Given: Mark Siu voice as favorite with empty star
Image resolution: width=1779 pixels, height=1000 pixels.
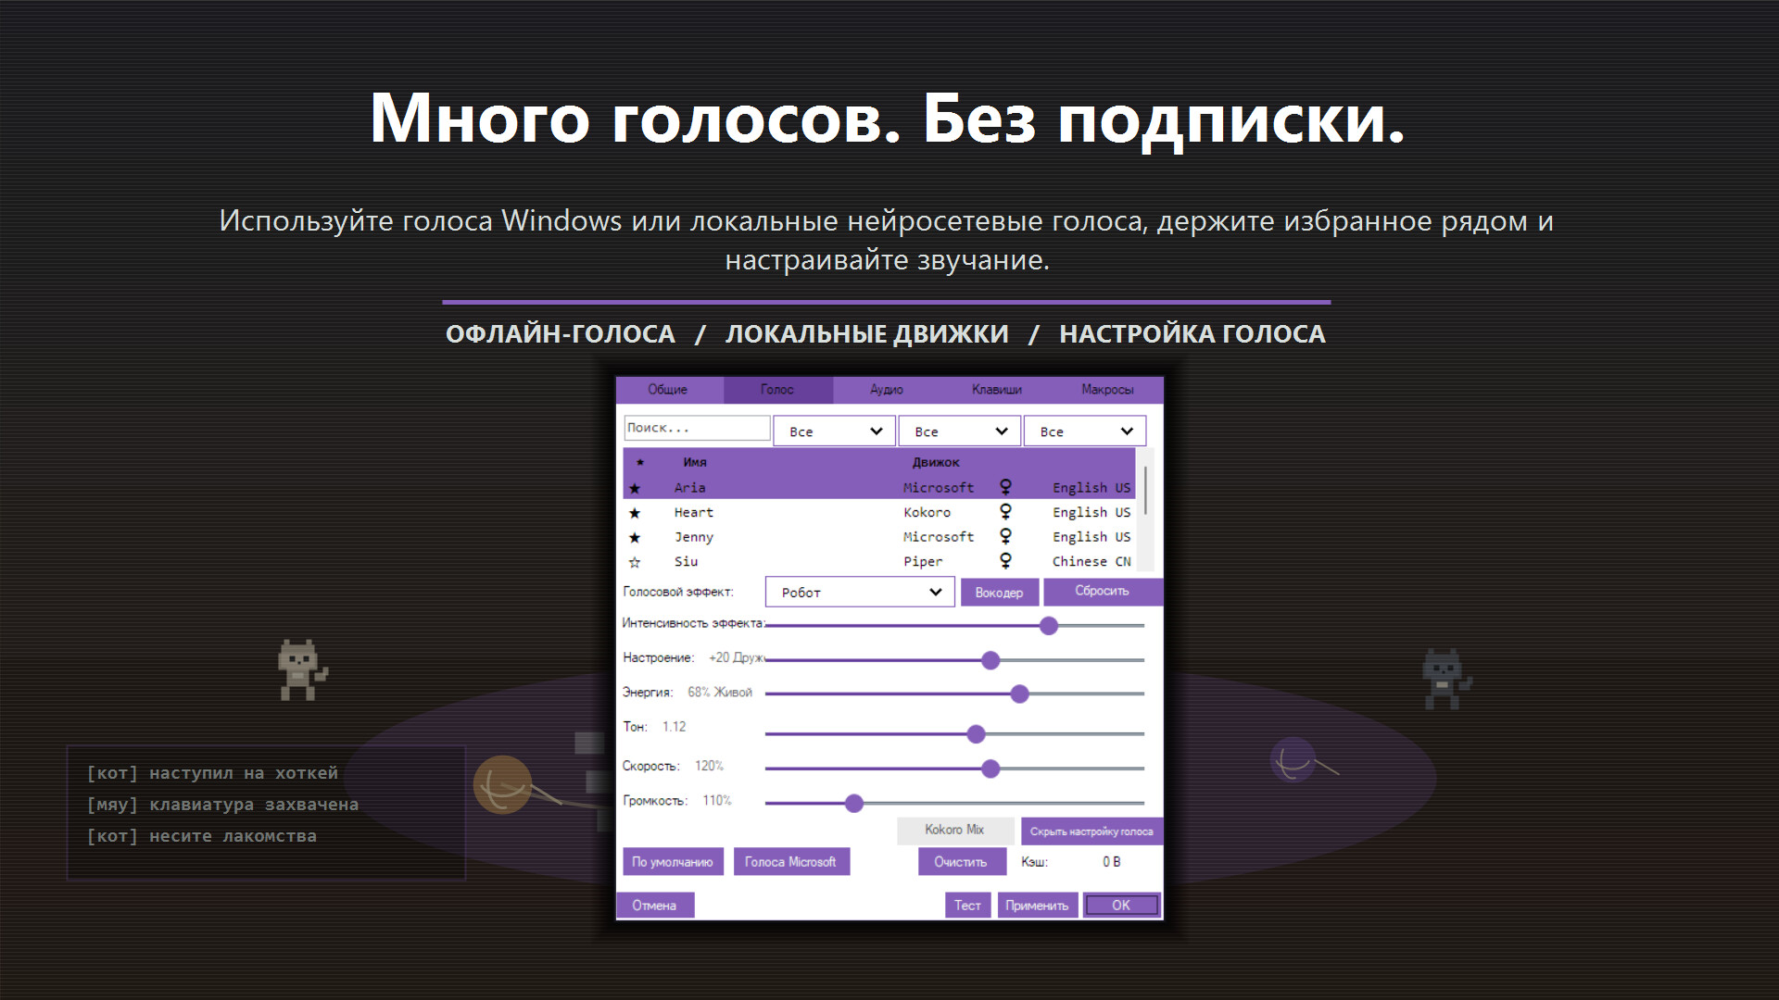Looking at the screenshot, I should (635, 562).
